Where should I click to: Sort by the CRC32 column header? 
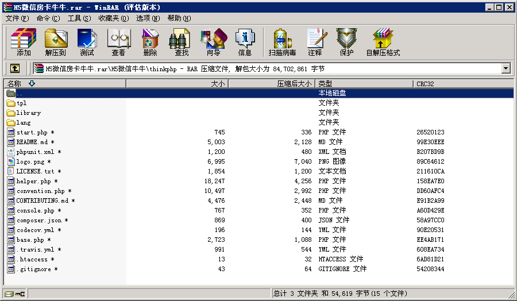[x=425, y=84]
